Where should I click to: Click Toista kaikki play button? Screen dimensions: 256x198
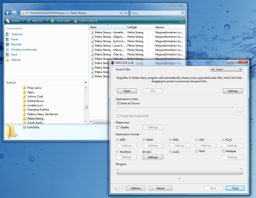61,21
